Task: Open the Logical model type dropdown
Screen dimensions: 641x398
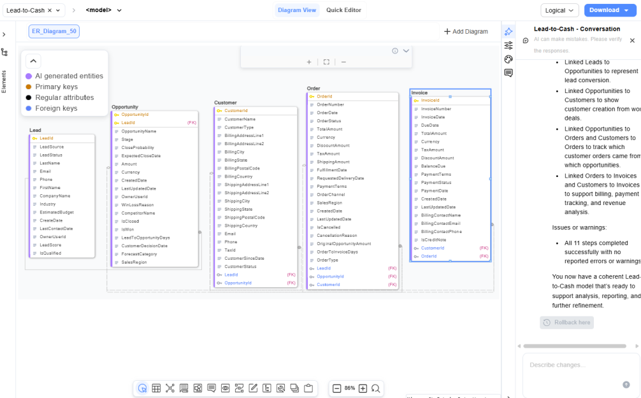Action: click(x=559, y=10)
